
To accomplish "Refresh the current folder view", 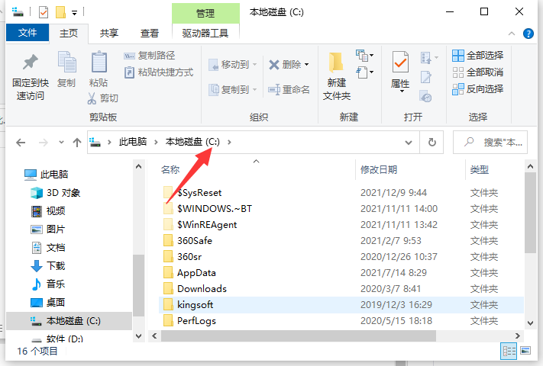I will (431, 142).
